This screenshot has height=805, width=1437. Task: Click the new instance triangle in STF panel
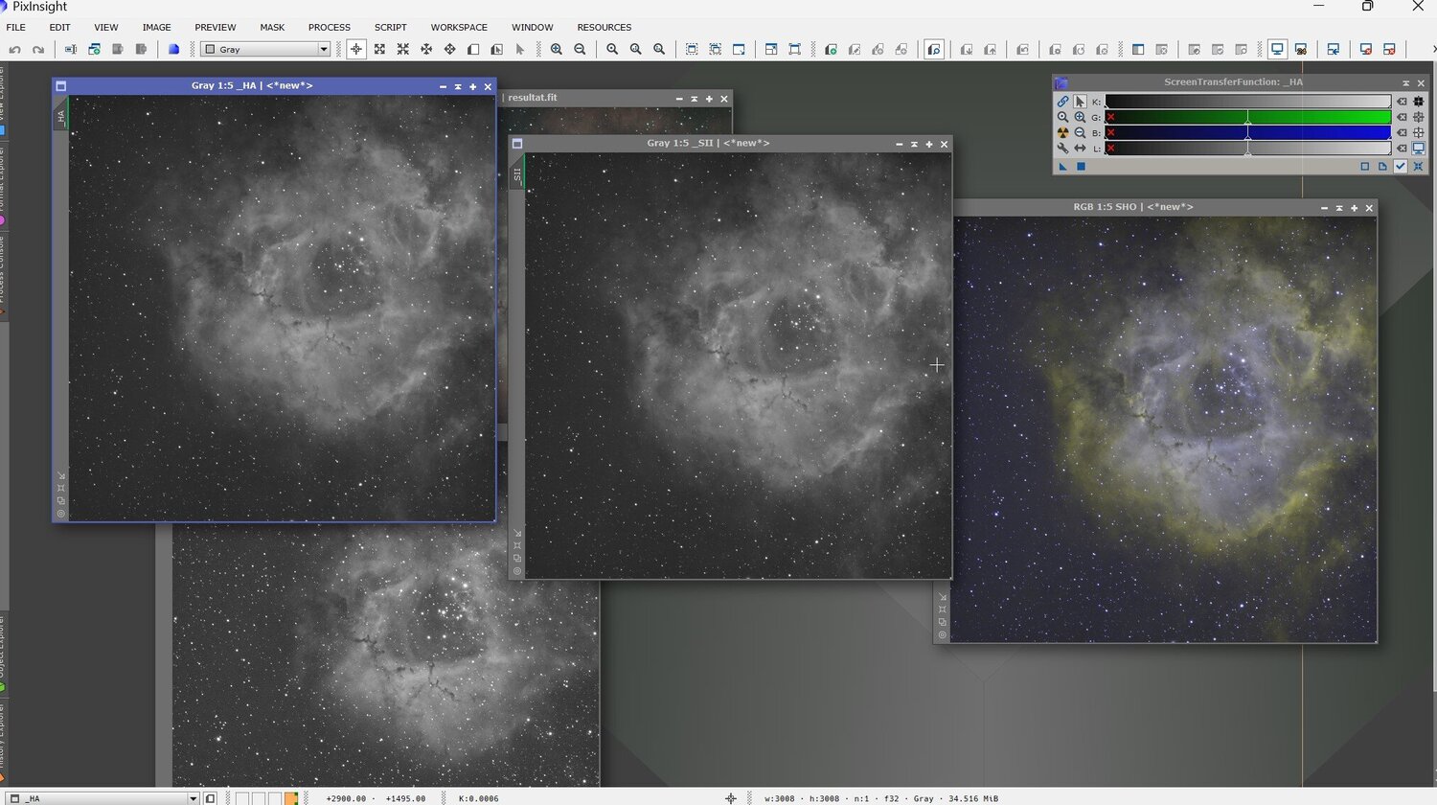pyautogui.click(x=1062, y=167)
